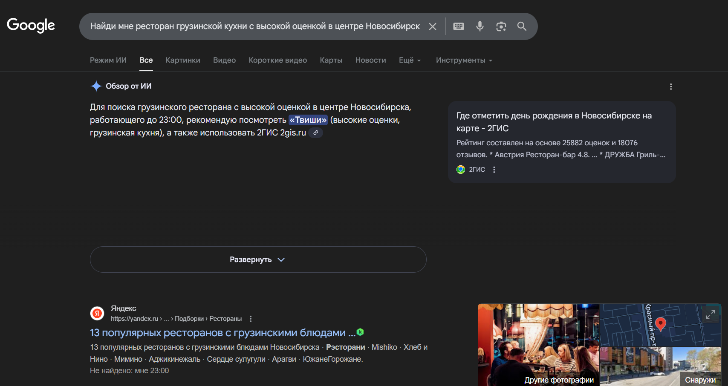
Task: Click the AI Overview sparkle icon
Action: [96, 86]
